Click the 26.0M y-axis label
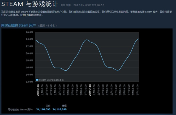The image size is (176, 115). point(29,32)
